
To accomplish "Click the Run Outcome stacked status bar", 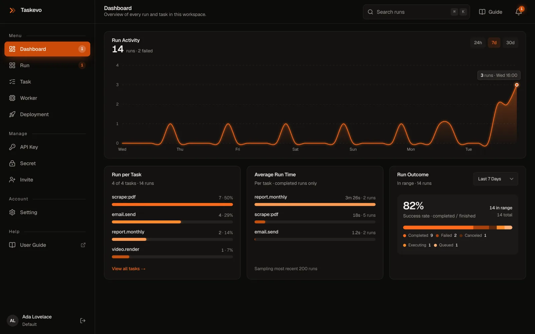I will (457, 227).
